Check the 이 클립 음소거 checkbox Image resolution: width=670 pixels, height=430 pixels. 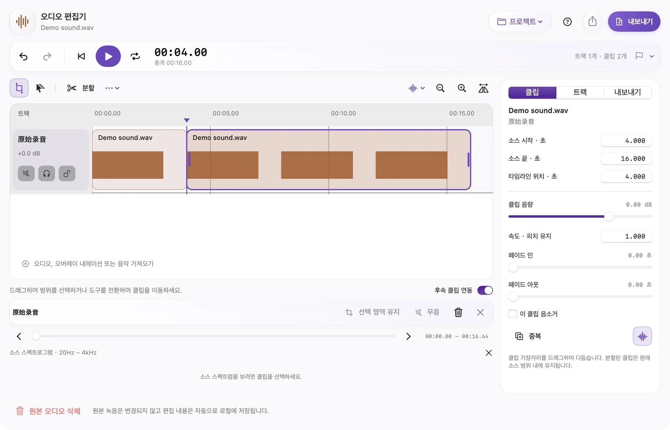pos(513,314)
